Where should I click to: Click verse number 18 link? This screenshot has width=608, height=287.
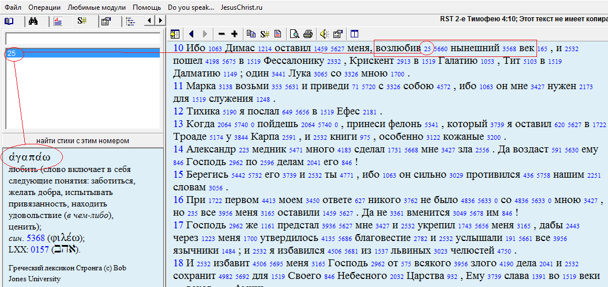click(x=178, y=263)
